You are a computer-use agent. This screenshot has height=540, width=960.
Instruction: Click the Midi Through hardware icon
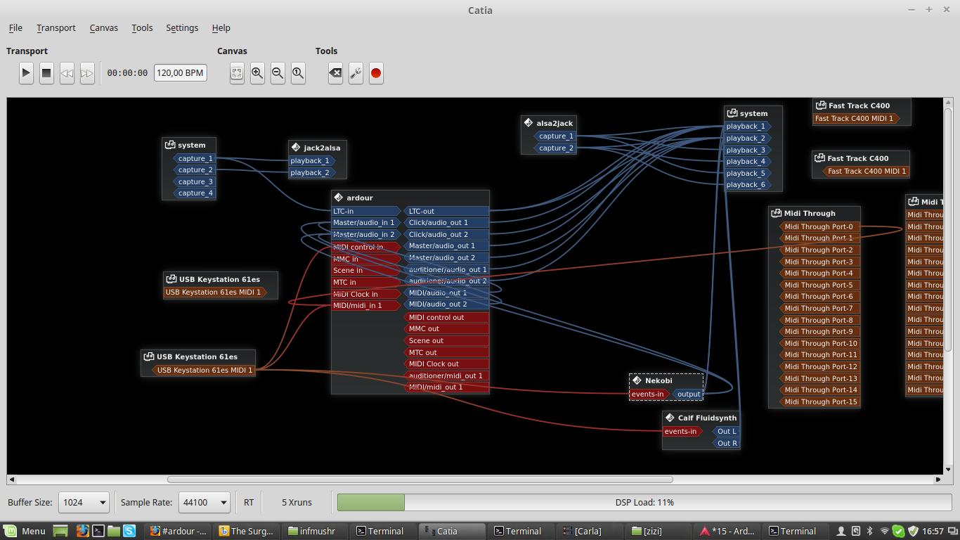tap(776, 212)
